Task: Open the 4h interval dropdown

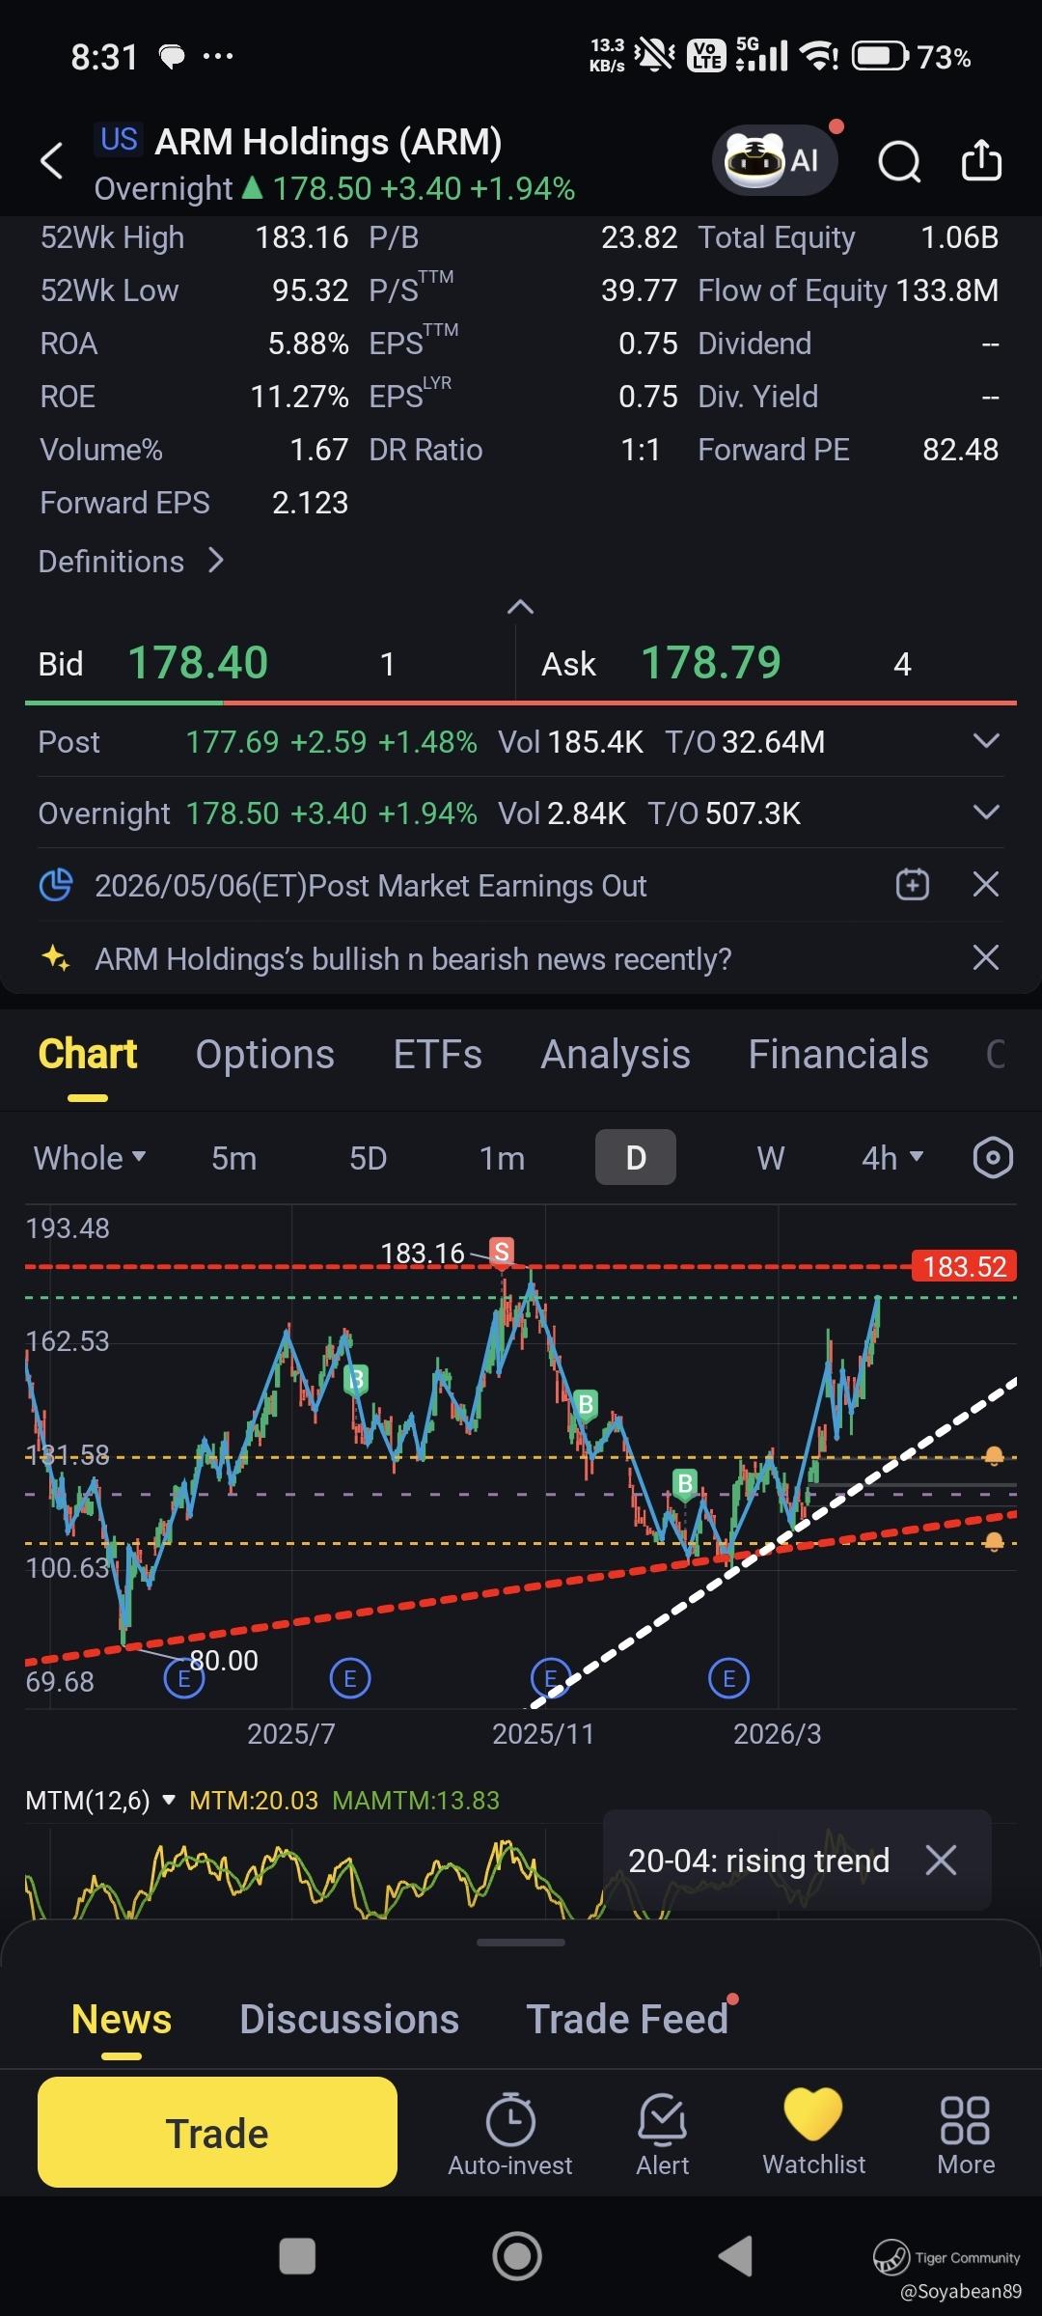Action: 892,1157
